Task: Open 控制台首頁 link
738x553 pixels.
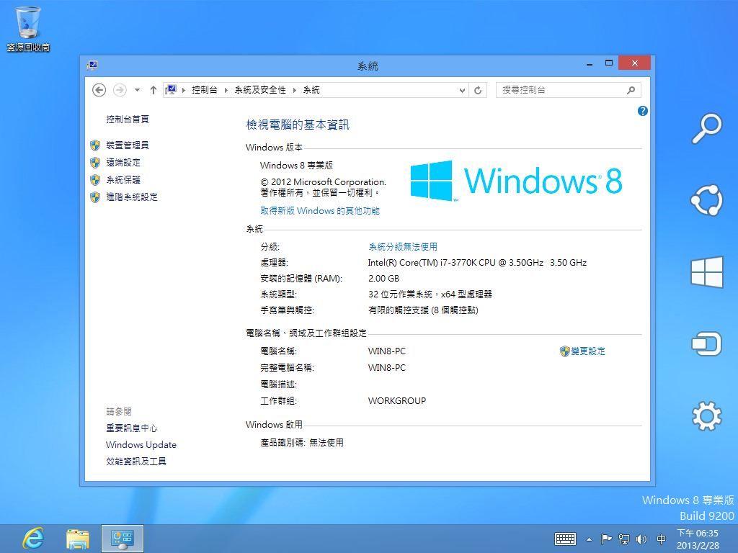Action: click(128, 120)
